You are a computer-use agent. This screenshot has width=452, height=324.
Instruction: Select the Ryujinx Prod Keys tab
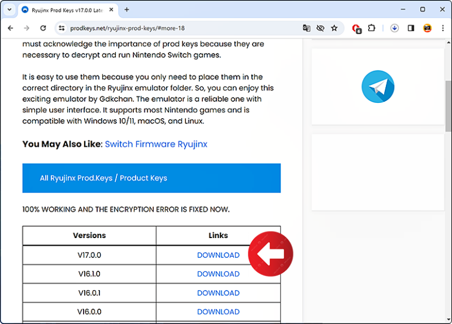click(64, 9)
